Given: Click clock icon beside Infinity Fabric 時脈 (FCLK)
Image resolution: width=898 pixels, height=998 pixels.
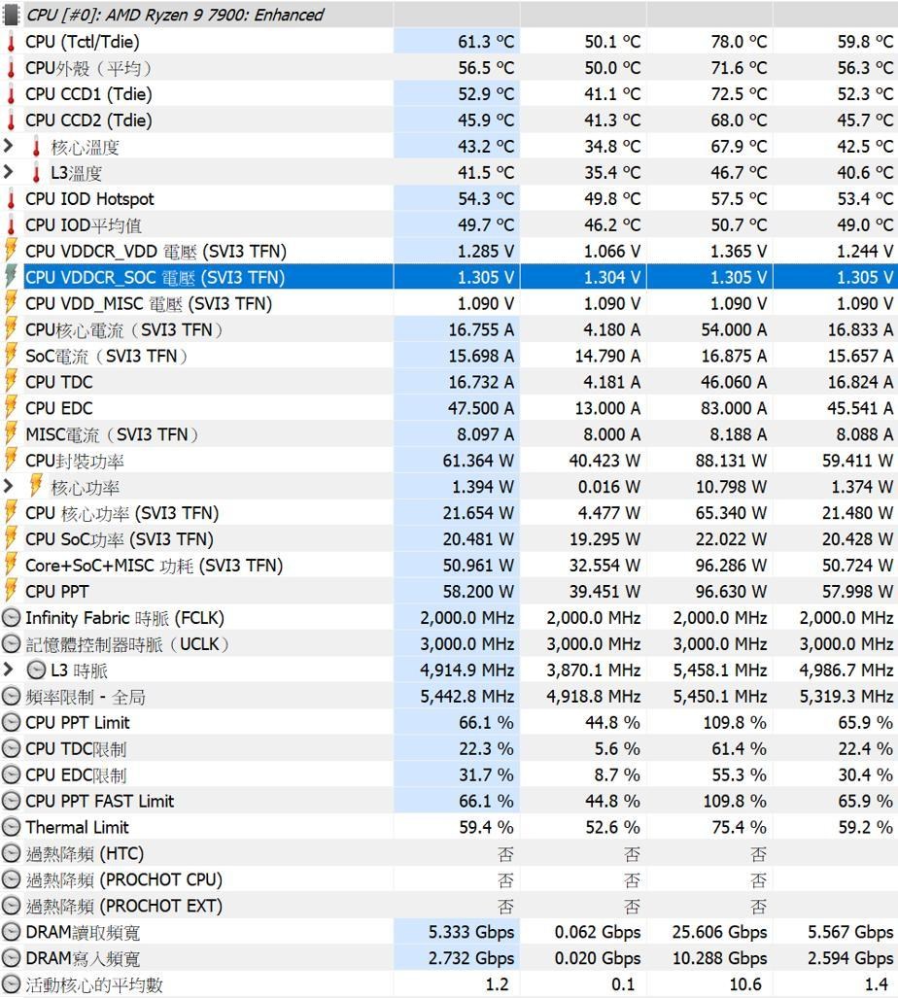Looking at the screenshot, I should coord(12,618).
